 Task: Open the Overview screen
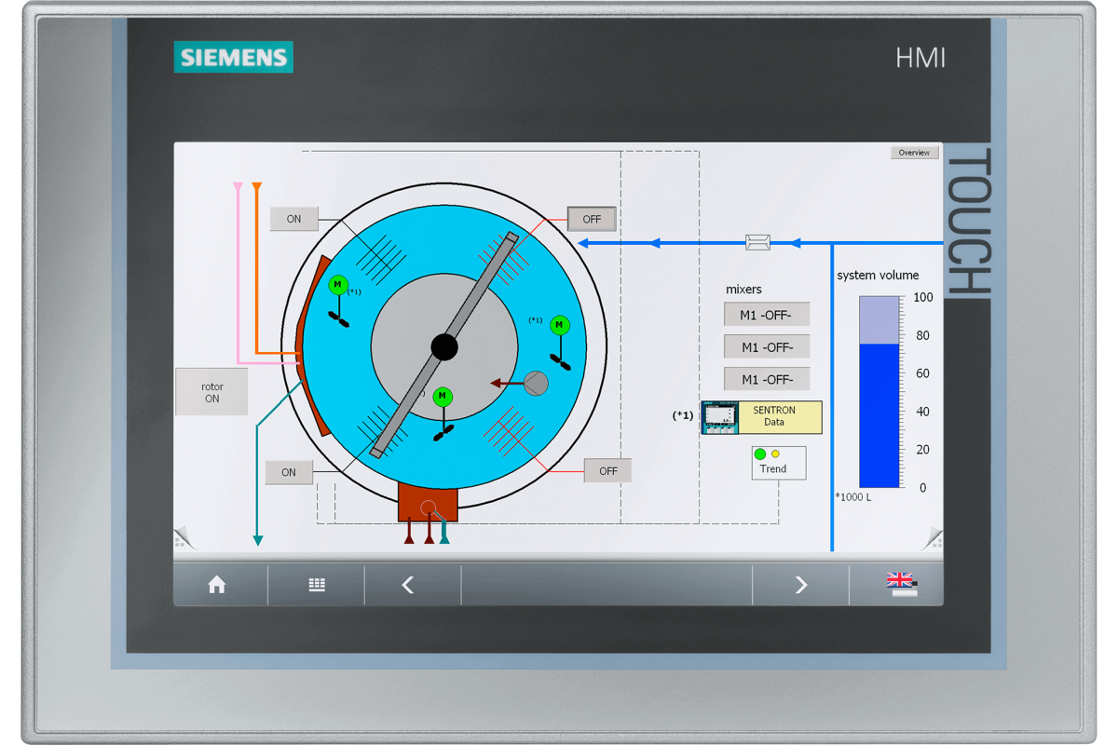(913, 153)
